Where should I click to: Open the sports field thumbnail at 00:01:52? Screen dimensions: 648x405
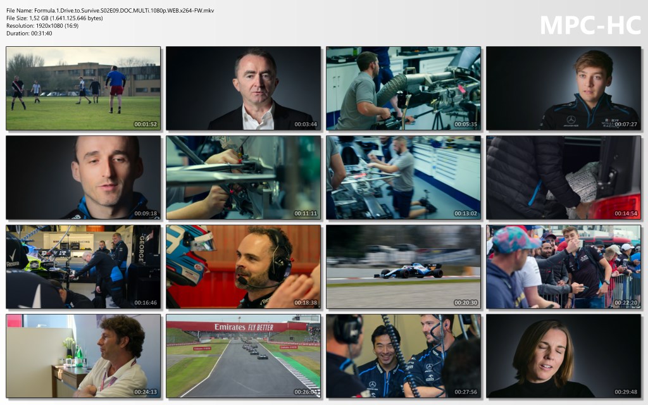(x=83, y=88)
